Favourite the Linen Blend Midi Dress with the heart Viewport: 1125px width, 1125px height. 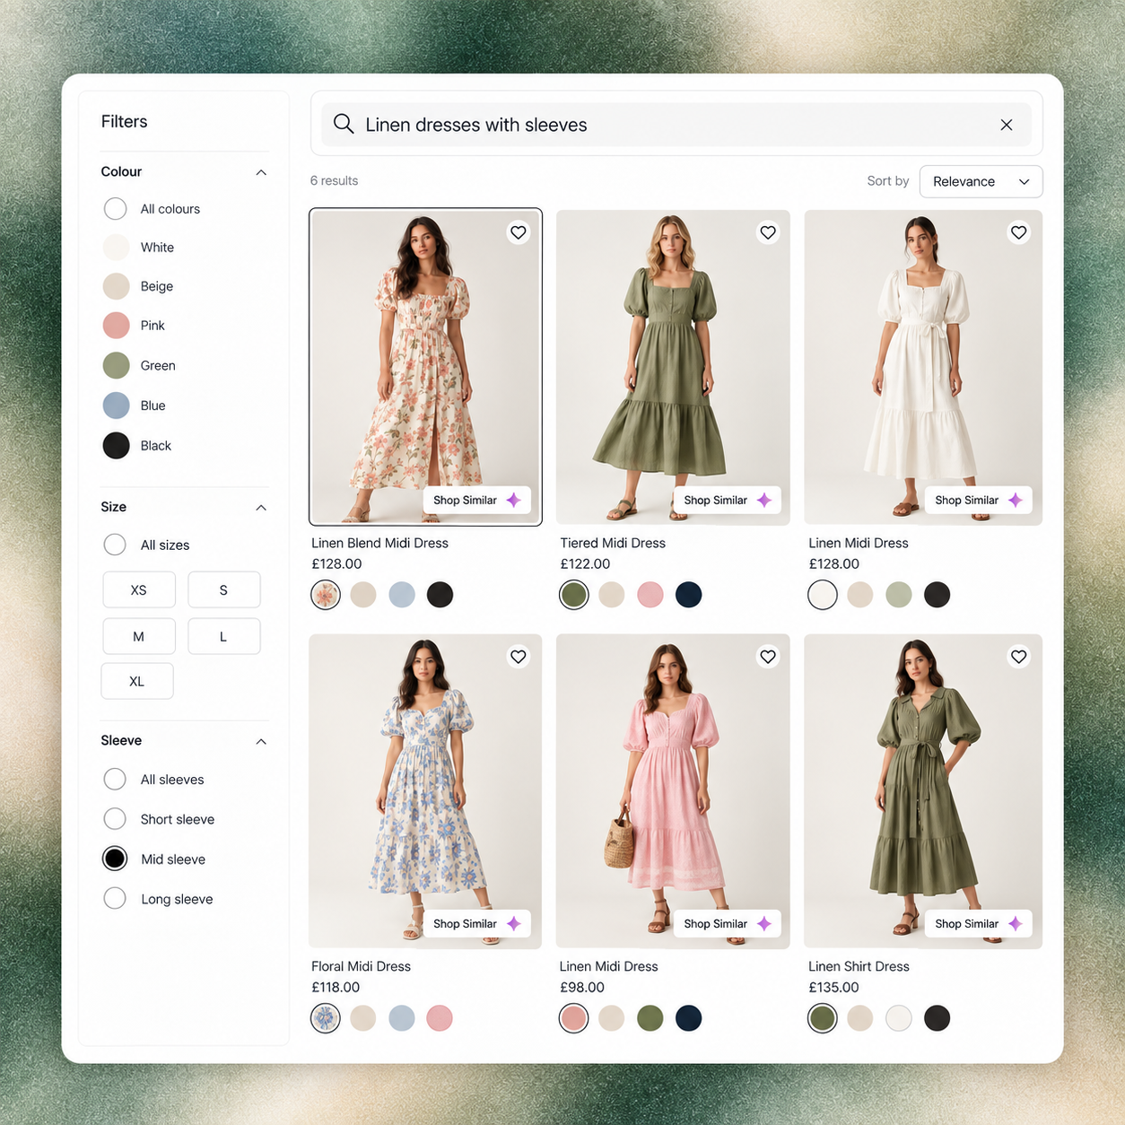pyautogui.click(x=519, y=232)
